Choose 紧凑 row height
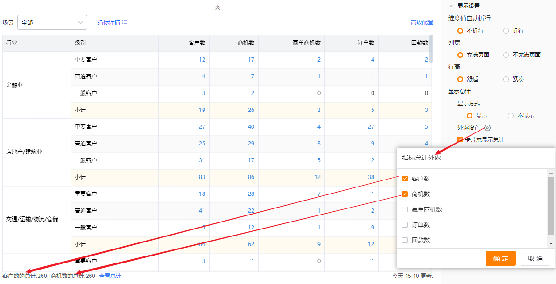This screenshot has height=284, width=556. point(506,79)
